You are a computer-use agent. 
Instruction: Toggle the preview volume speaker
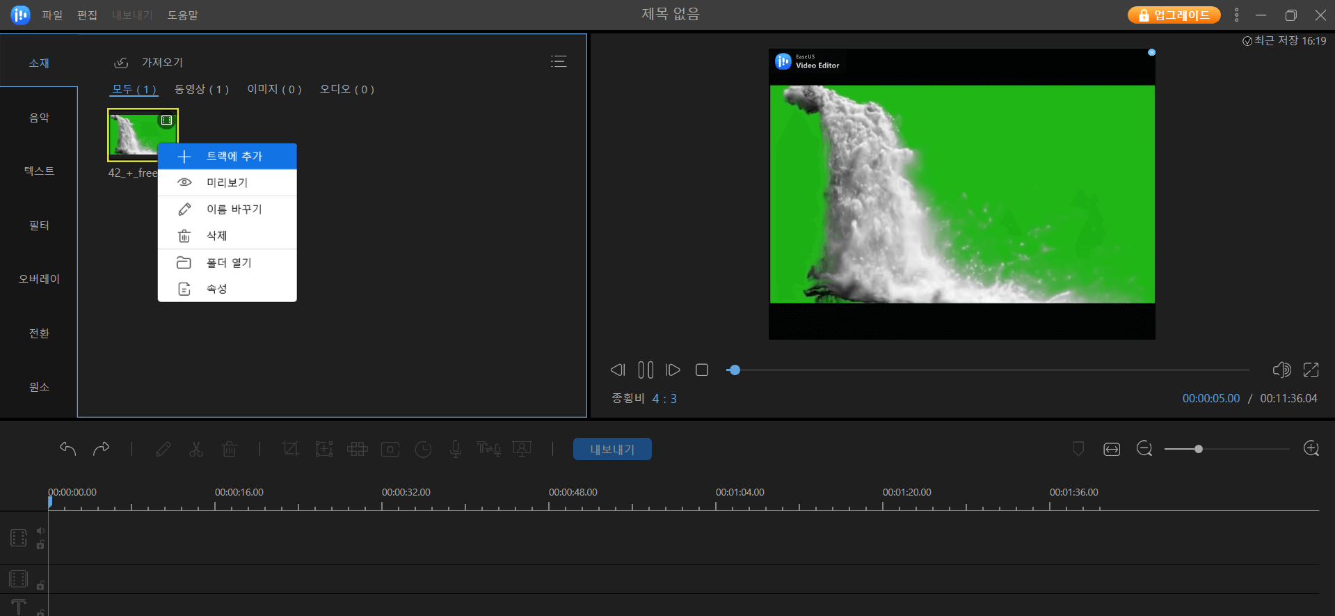click(x=1281, y=370)
